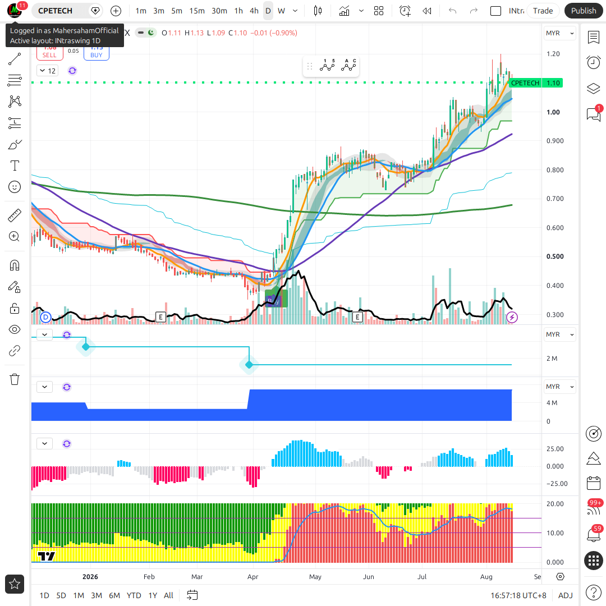606x606 pixels.
Task: Show All date range
Action: (x=168, y=595)
